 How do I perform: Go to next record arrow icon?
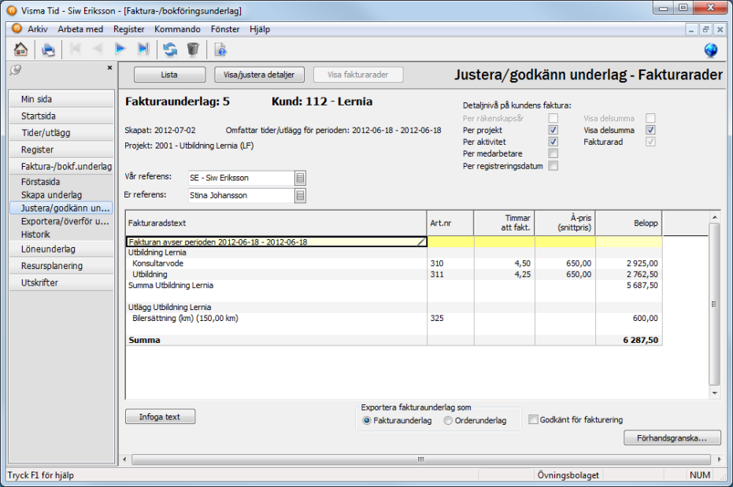[x=120, y=49]
